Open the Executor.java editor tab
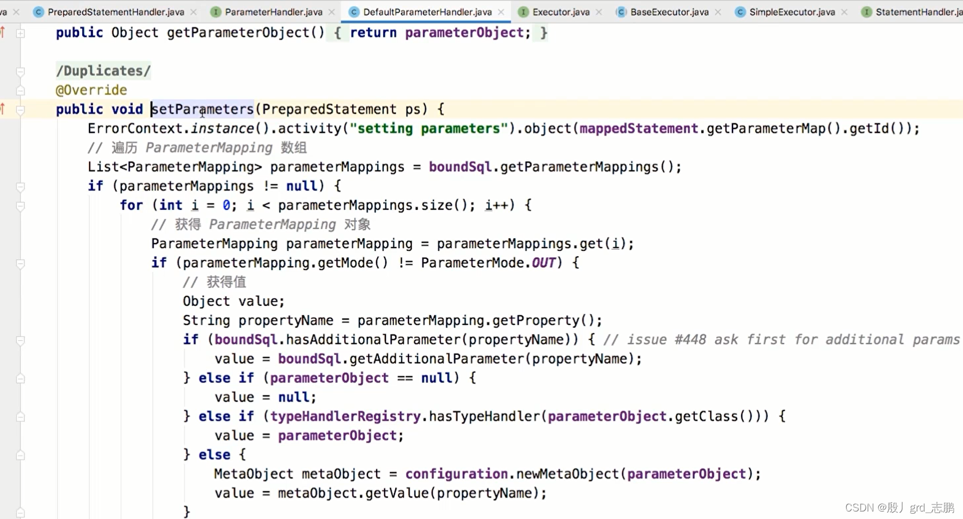The image size is (963, 519). coord(561,12)
